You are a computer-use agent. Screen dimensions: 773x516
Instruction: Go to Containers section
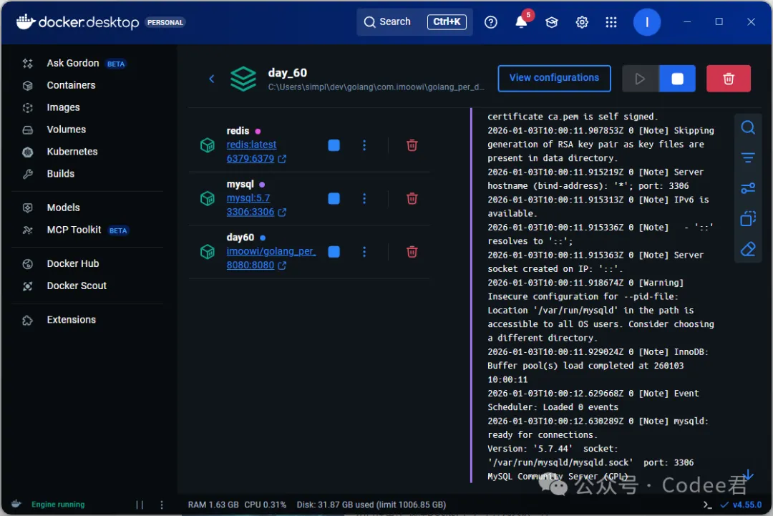[x=71, y=85]
